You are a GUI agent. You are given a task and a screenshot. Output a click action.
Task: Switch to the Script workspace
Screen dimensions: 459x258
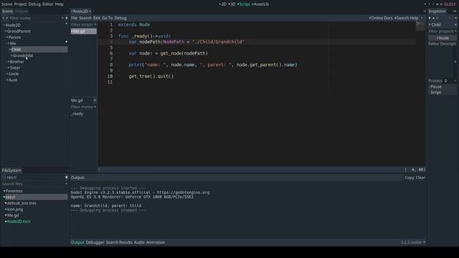point(244,4)
